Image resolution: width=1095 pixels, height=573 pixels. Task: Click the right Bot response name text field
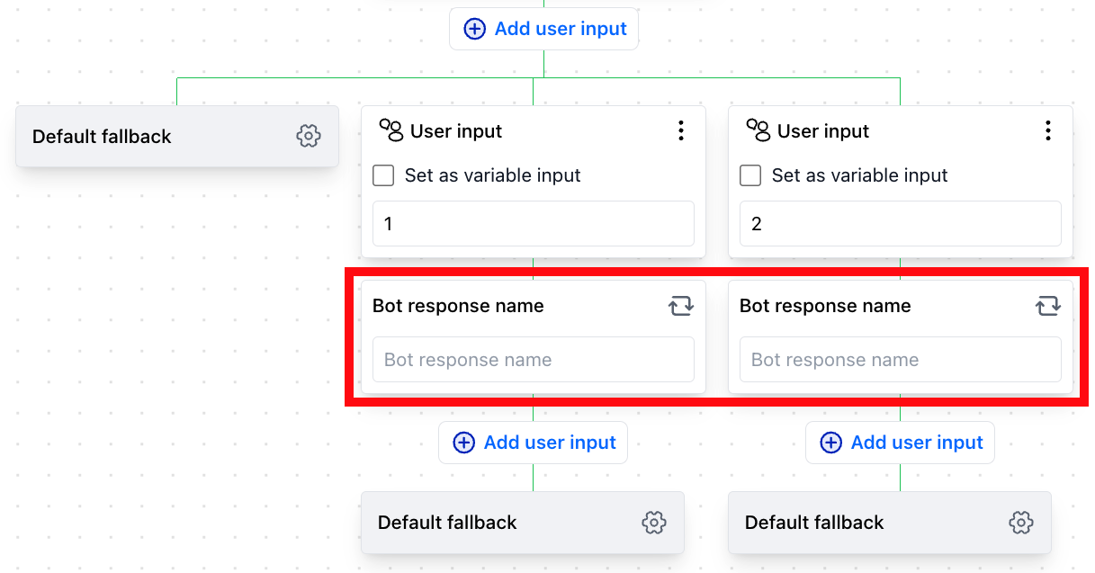coord(900,359)
